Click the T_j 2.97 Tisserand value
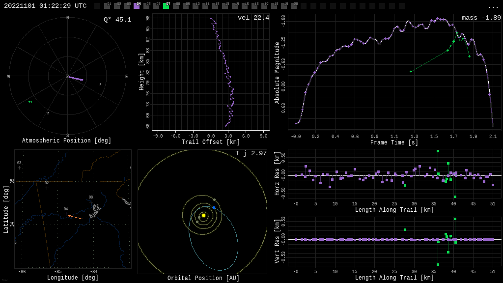Image resolution: width=503 pixels, height=283 pixels. pos(251,153)
